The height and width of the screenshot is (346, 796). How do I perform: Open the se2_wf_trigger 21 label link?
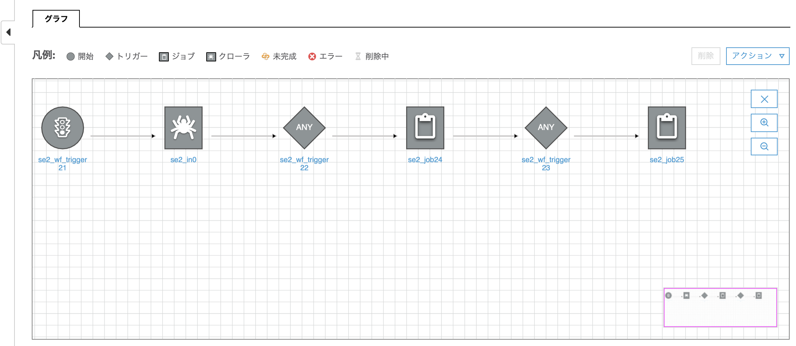[x=63, y=163]
